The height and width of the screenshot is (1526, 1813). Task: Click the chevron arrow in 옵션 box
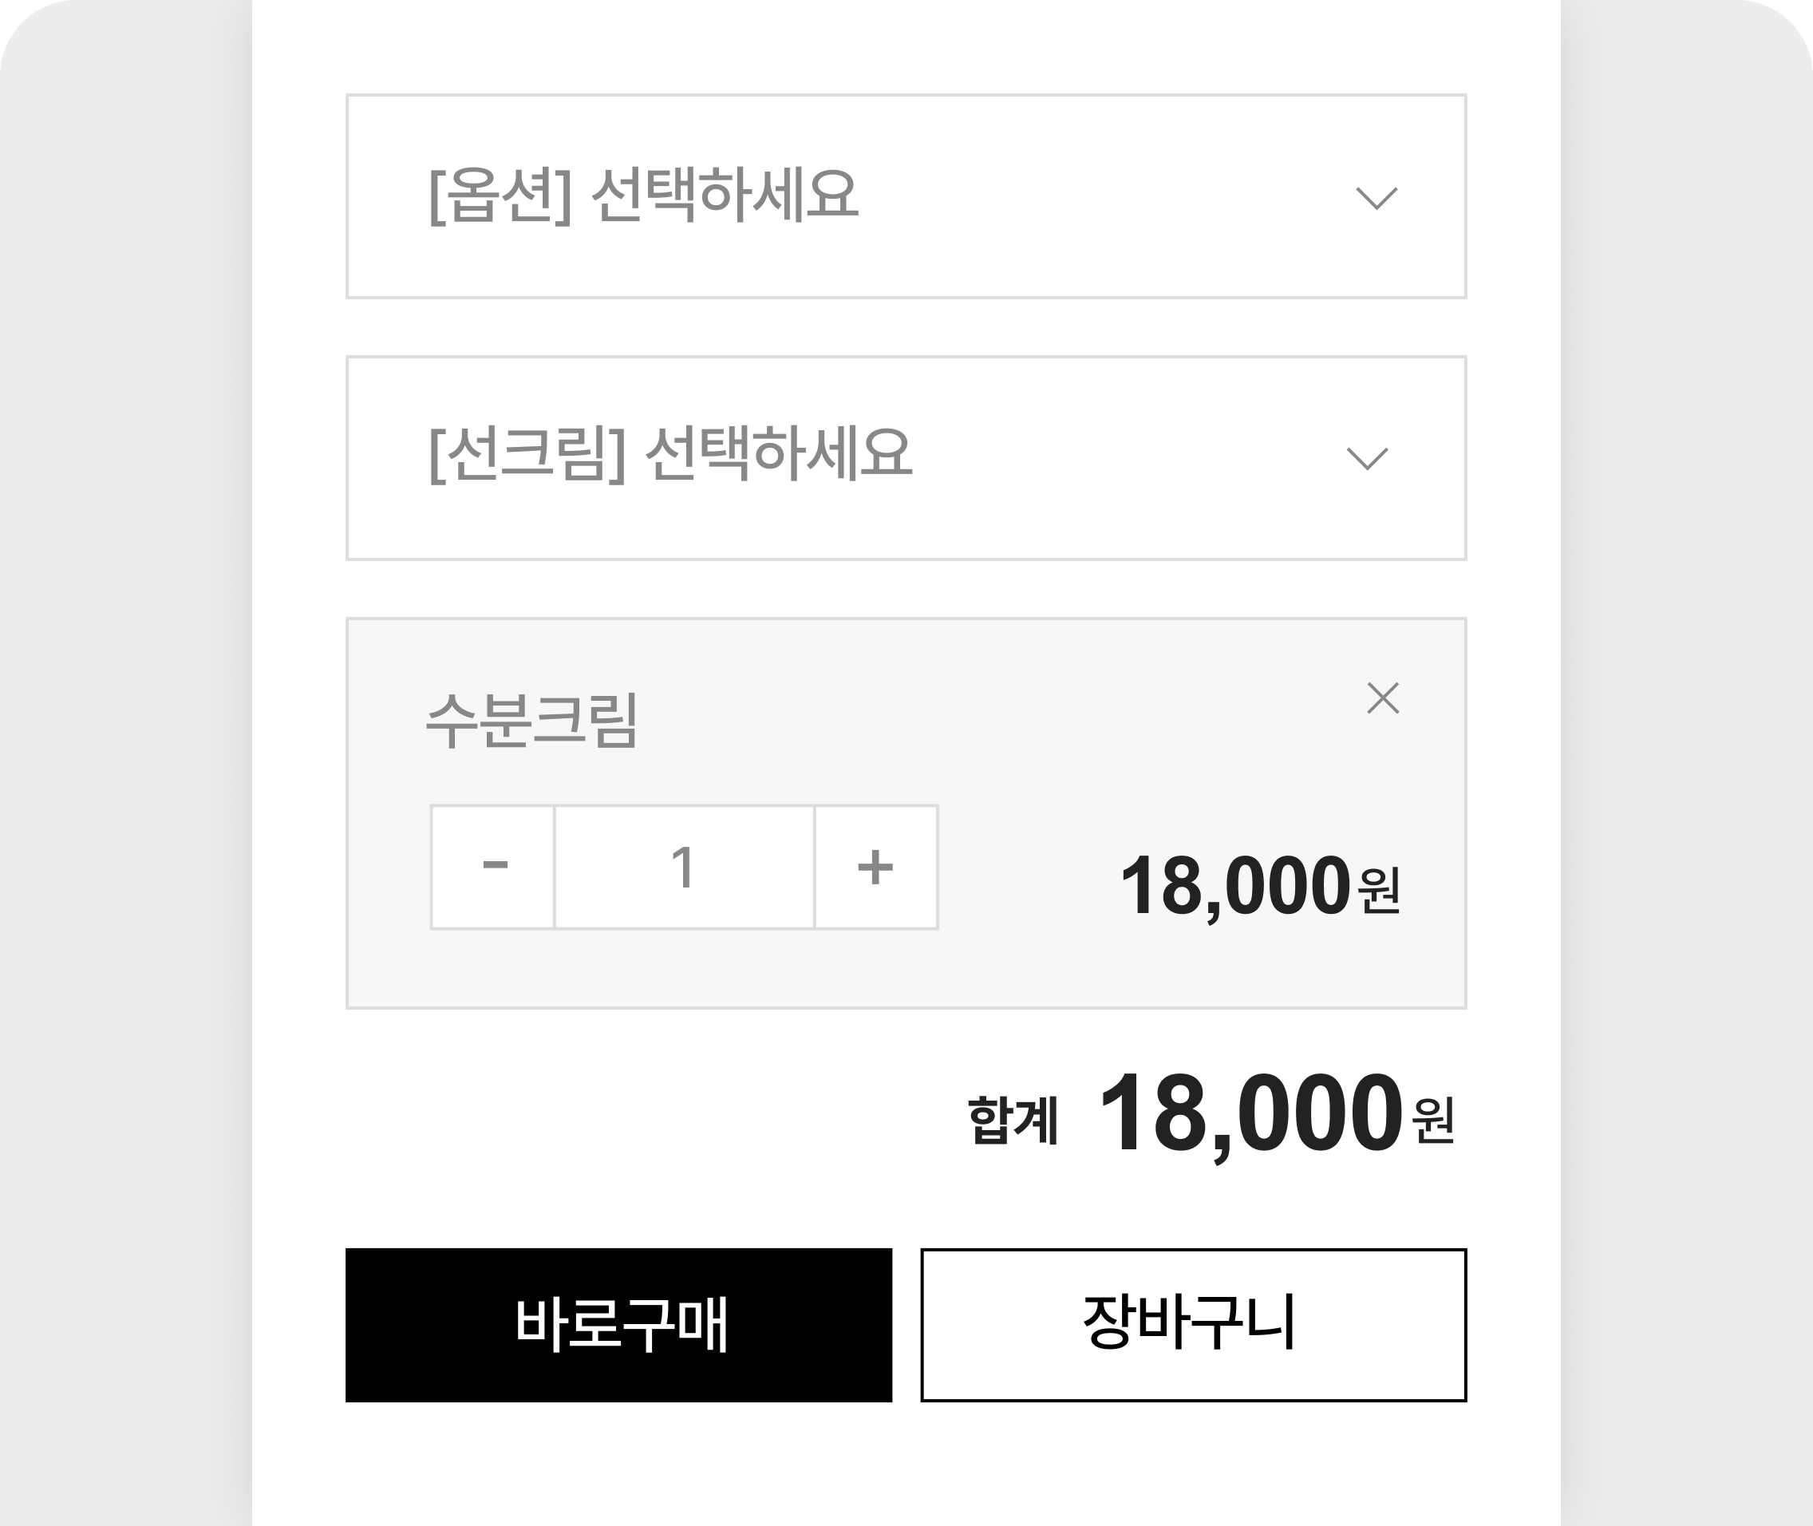coord(1377,198)
